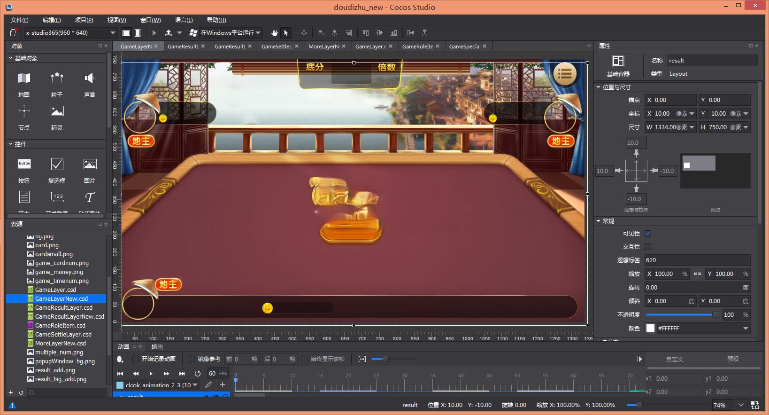Collapse the 位置与尺寸 section
Viewport: 769px width, 415px height.
point(599,87)
